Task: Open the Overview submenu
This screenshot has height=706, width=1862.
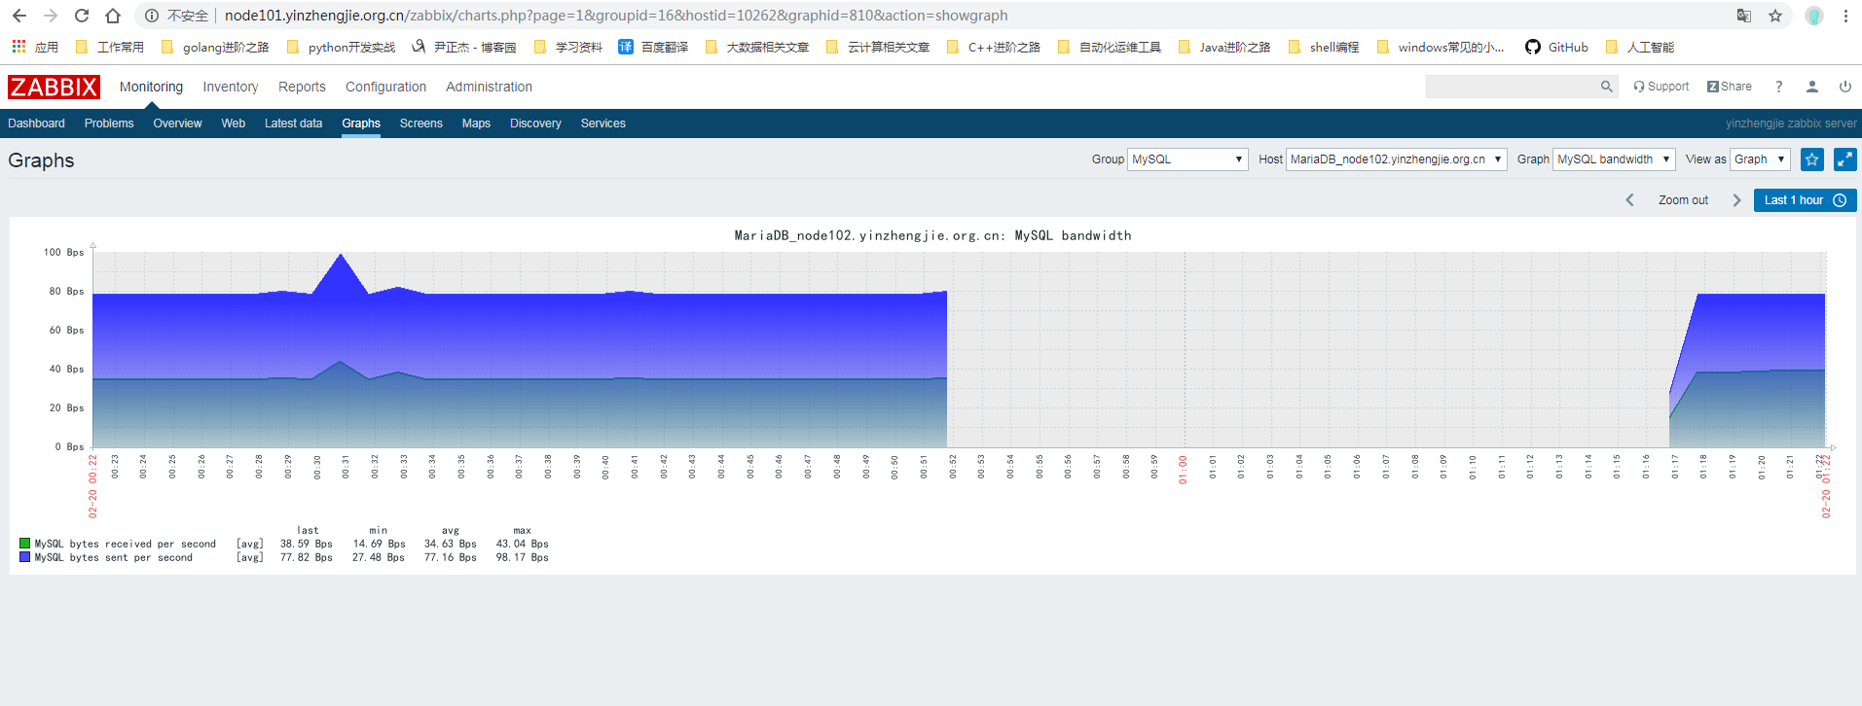Action: click(177, 124)
